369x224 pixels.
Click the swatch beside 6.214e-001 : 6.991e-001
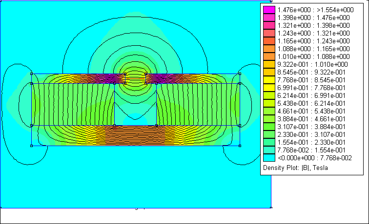coord(269,95)
